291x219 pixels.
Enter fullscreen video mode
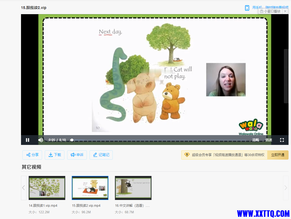pos(282,140)
